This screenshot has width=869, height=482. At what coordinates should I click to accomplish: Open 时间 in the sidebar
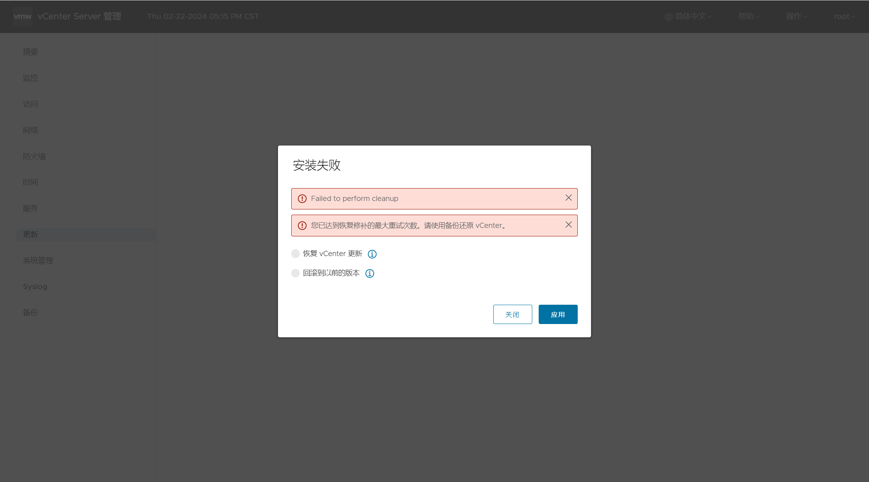(30, 182)
